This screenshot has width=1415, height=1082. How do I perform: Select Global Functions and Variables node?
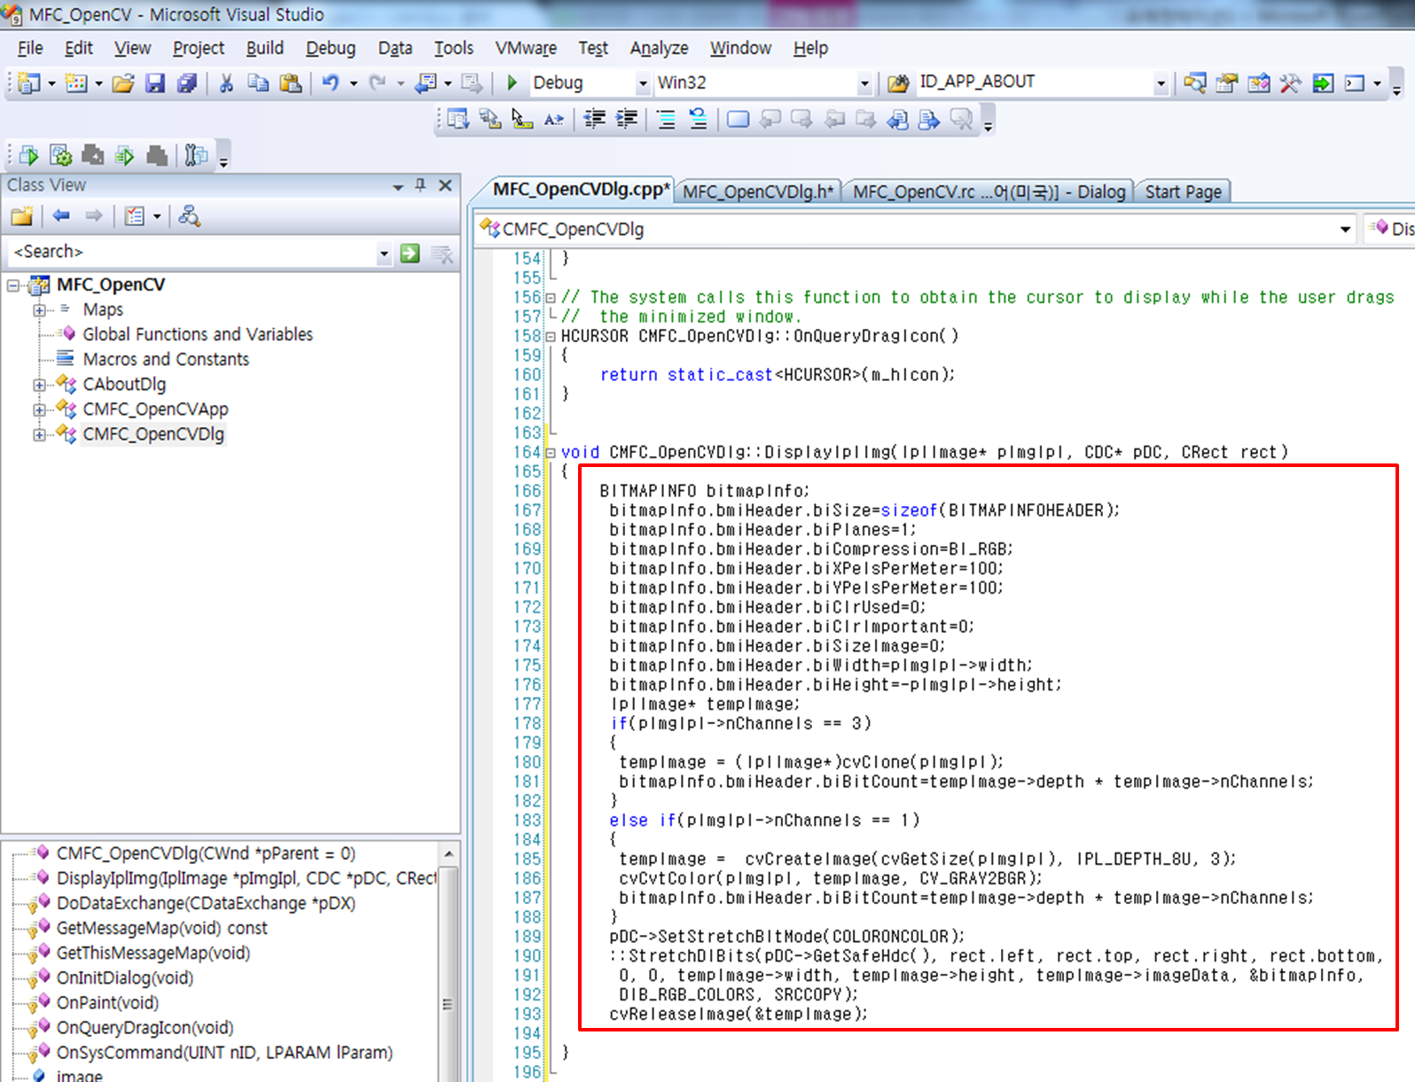(x=198, y=334)
